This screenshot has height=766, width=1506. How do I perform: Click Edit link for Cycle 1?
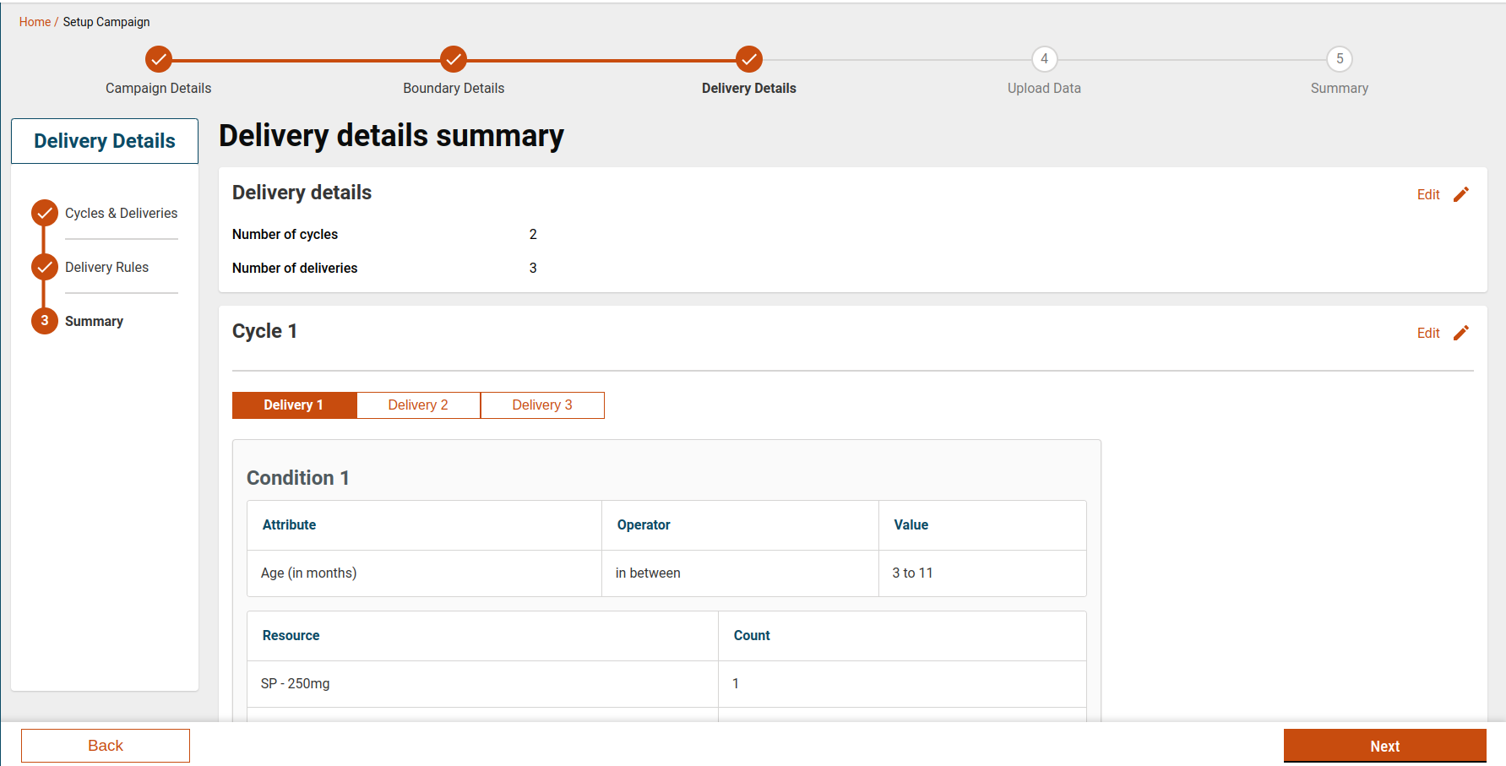tap(1428, 333)
